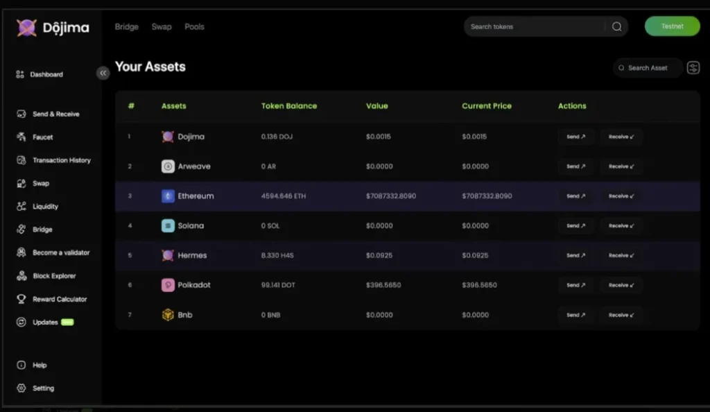Click the 8.330 H4S balance cell
Viewport: 710px width, 412px height.
coord(277,255)
